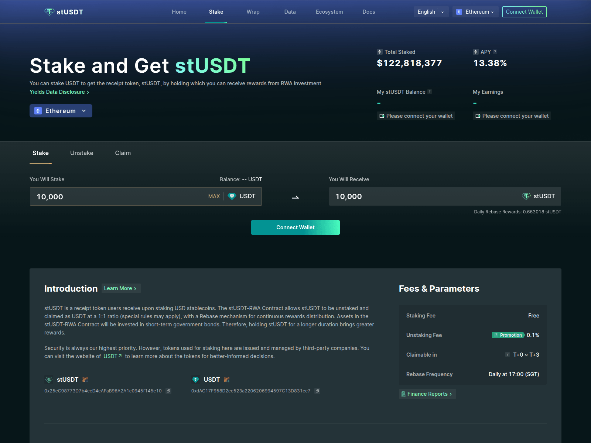This screenshot has height=443, width=591.
Task: Click MAX in the stake amount field
Action: (214, 196)
